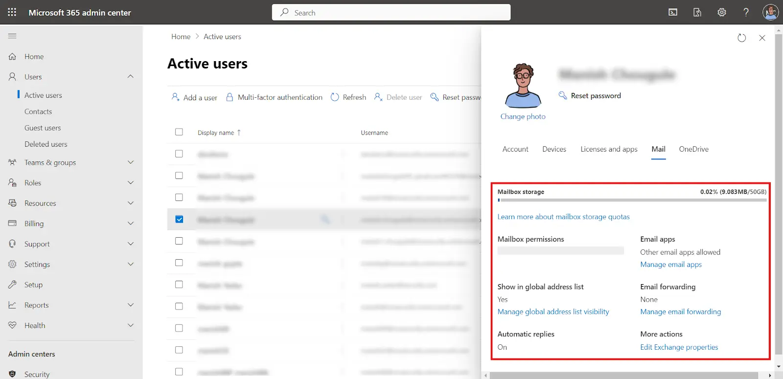783x379 pixels.
Task: Switch to the Account tab
Action: pyautogui.click(x=515, y=149)
